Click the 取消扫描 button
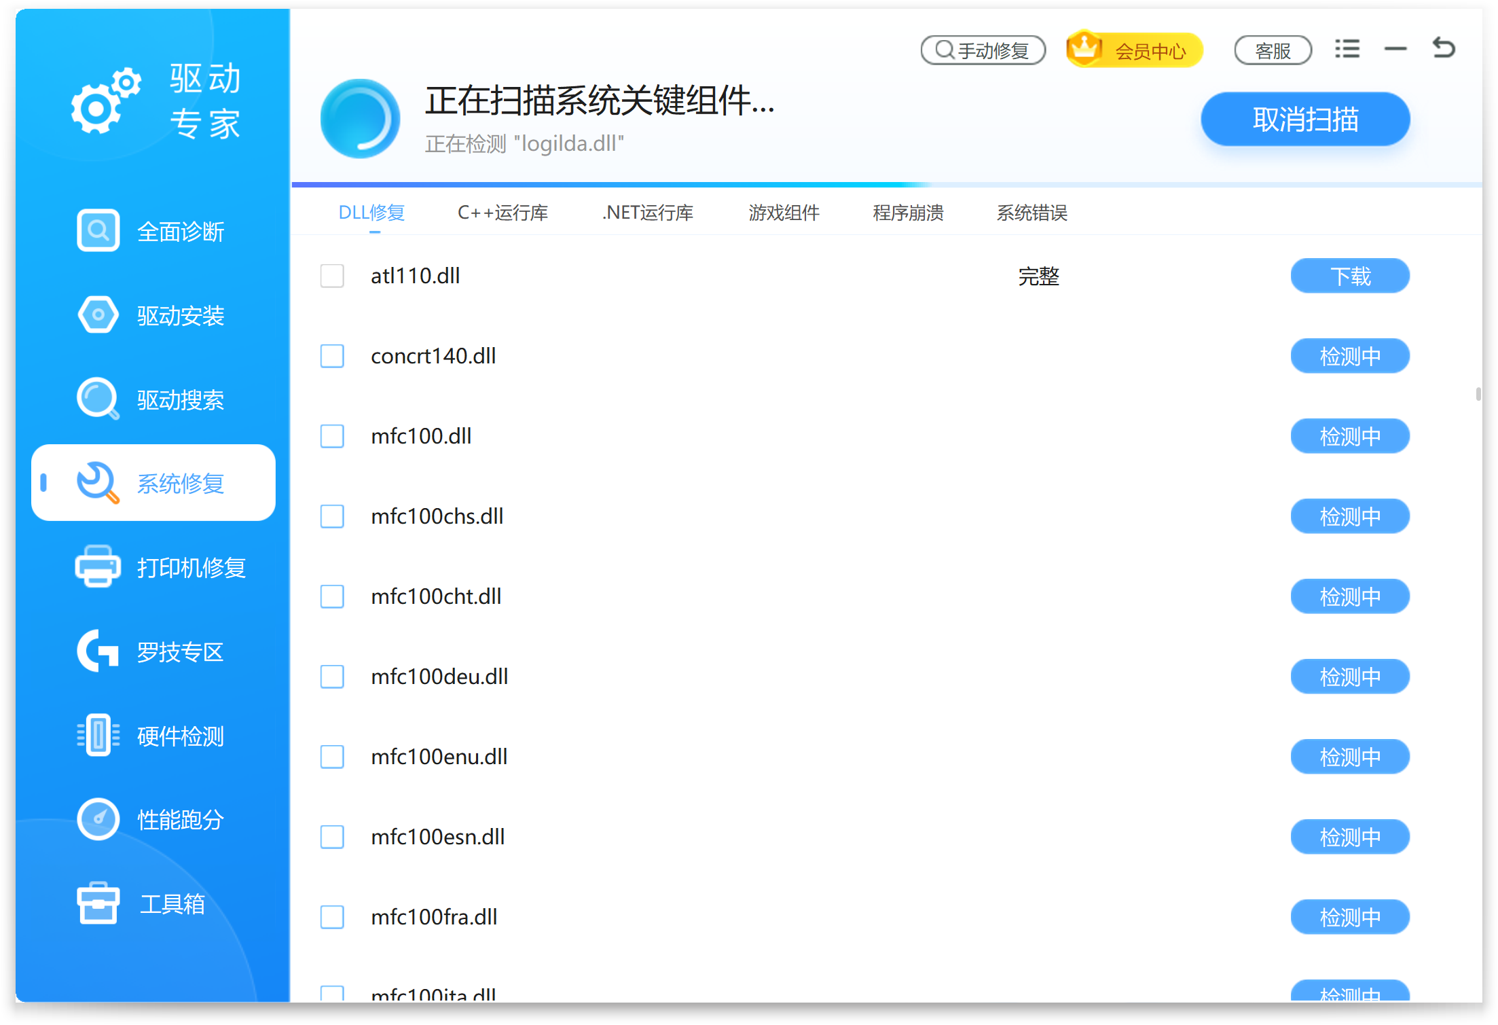 tap(1305, 120)
